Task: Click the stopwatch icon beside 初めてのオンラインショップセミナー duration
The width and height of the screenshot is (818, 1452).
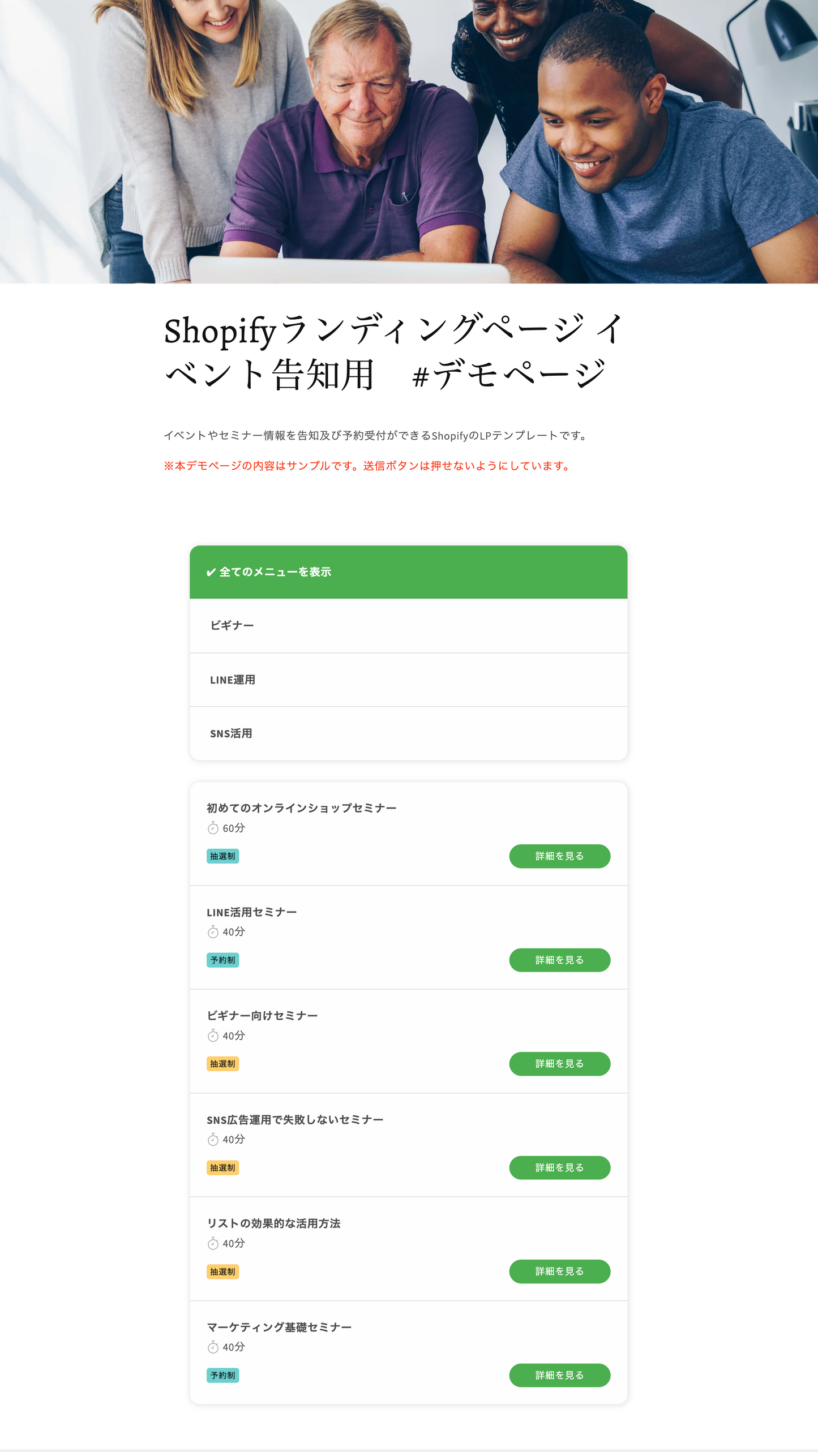Action: 212,828
